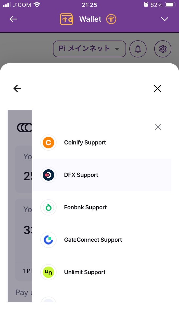Tap the Coinify orange logo icon
Screen dimensions: 179x318
(48, 143)
